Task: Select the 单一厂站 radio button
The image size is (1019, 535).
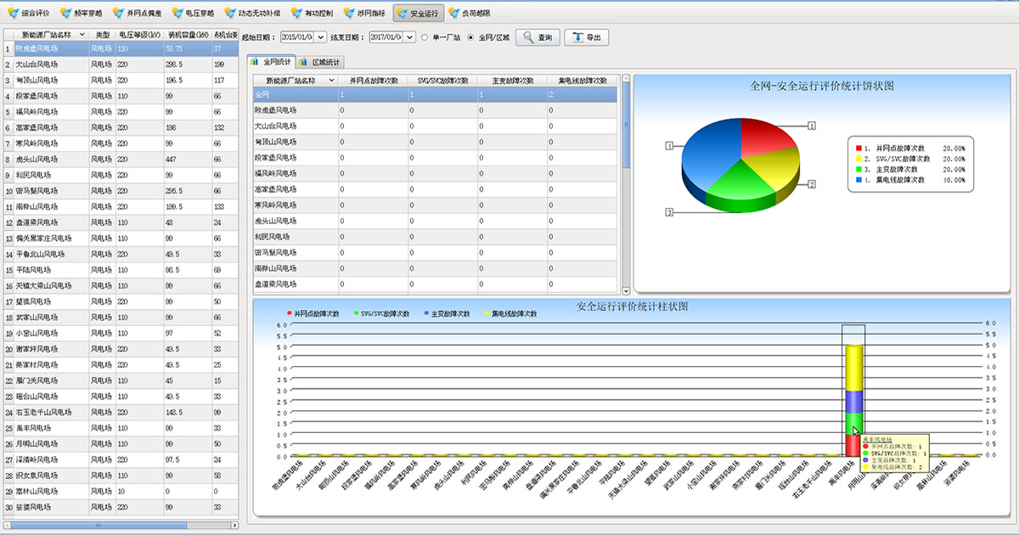Action: tap(425, 37)
